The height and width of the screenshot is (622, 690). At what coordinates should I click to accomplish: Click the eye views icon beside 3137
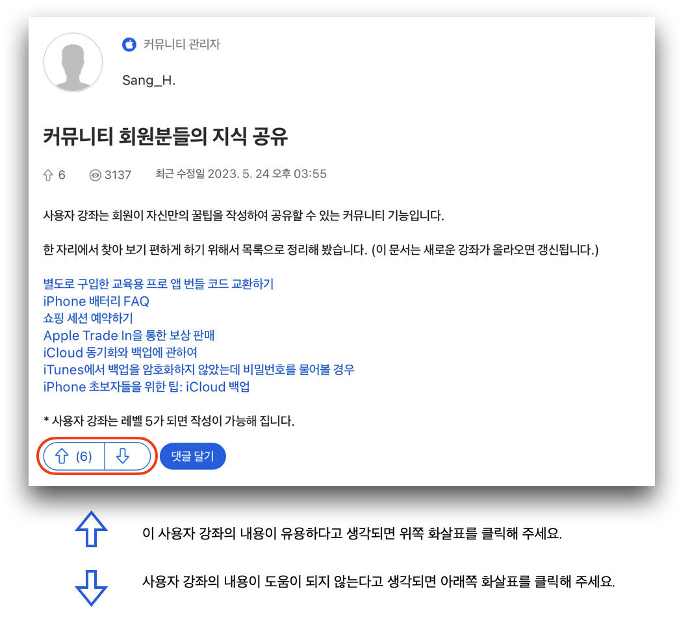pos(95,175)
